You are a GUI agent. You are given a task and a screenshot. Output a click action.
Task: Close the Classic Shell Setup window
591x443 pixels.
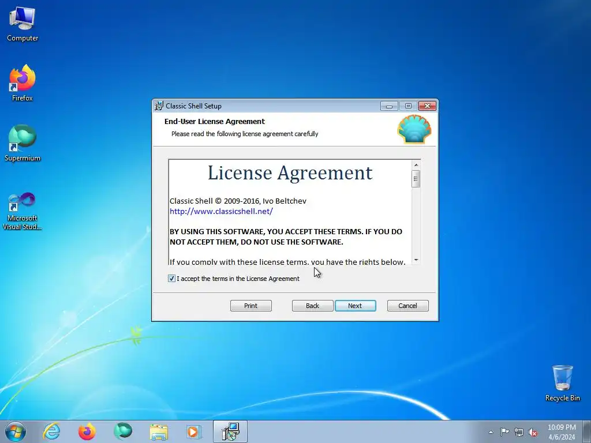tap(427, 106)
